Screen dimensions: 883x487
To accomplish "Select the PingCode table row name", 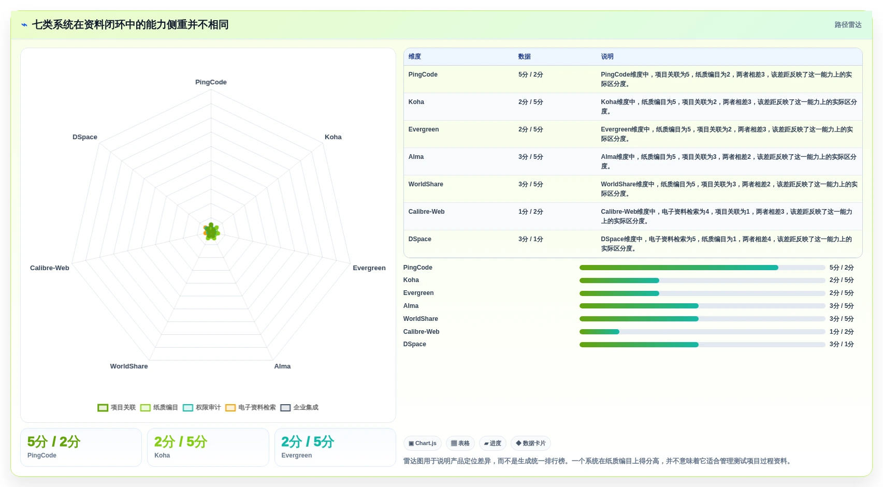I will tap(423, 75).
